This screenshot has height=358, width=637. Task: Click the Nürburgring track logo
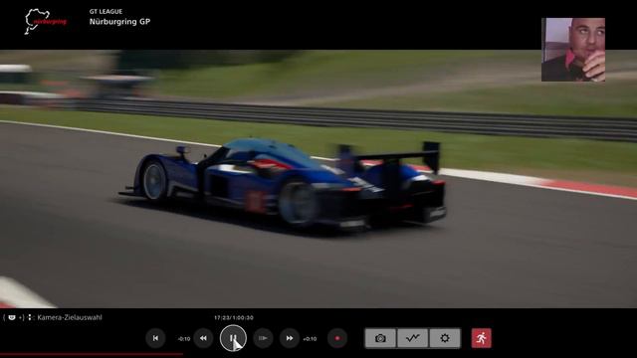point(45,21)
